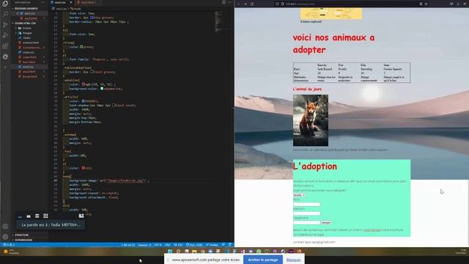The image size is (469, 264).
Task: Click the body breadcrumb item
Action: (75, 9)
